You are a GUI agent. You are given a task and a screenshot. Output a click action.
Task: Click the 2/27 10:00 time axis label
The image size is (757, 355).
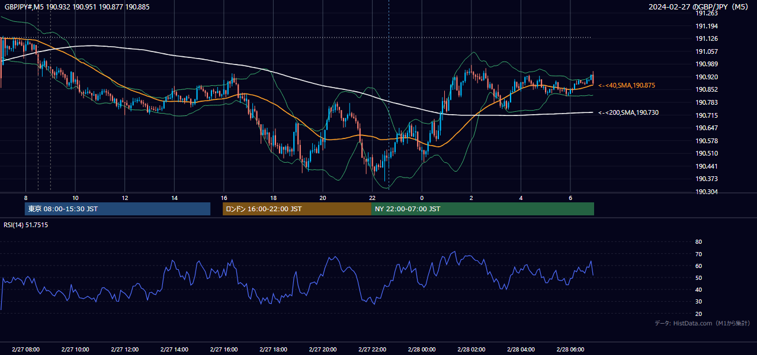tap(75, 350)
